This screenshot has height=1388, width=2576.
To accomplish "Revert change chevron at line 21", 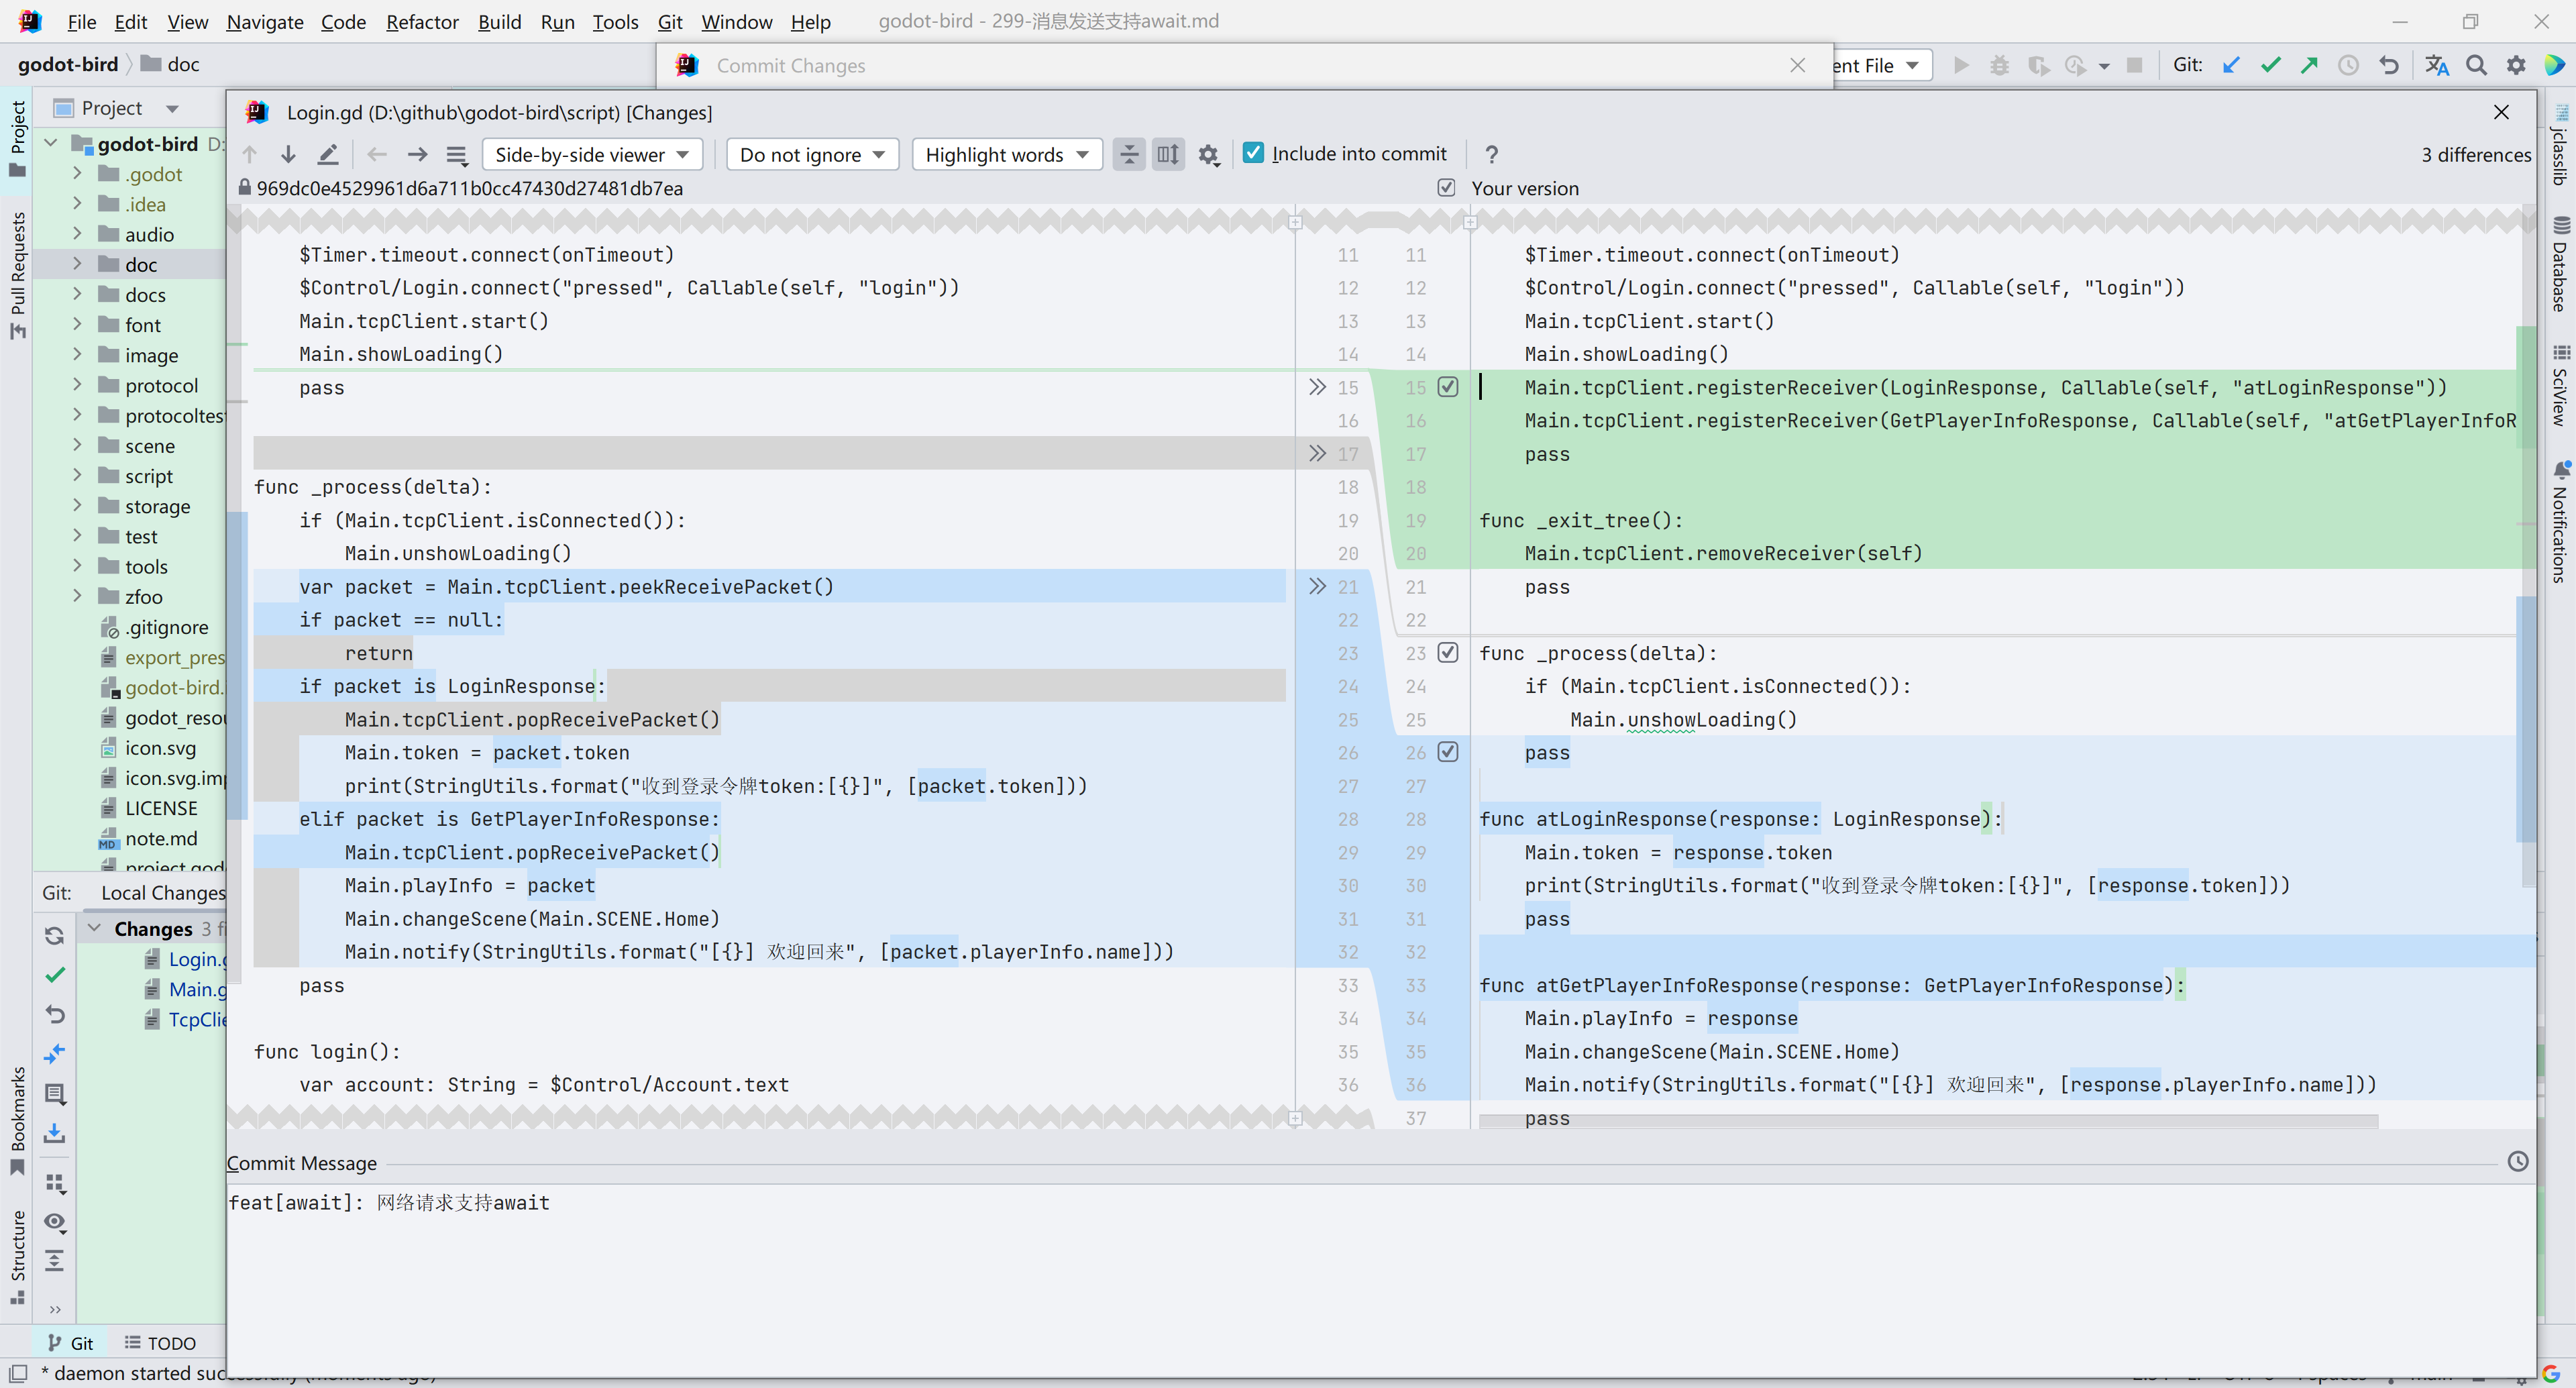I will click(x=1317, y=586).
